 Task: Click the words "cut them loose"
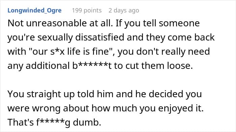pos(159,66)
